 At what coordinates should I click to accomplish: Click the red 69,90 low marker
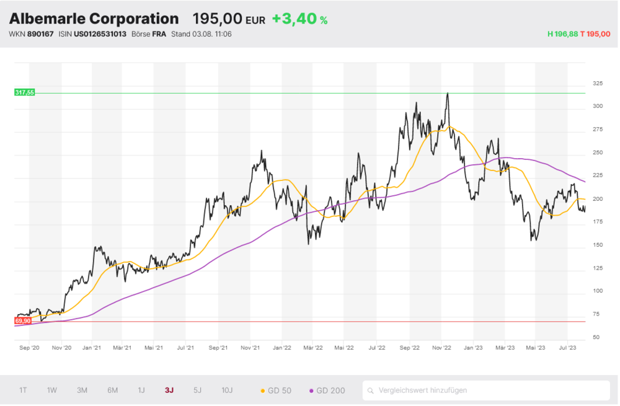23,321
